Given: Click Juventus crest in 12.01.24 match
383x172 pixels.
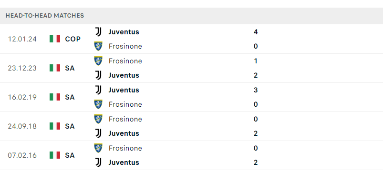Looking at the screenshot, I should pyautogui.click(x=98, y=32).
